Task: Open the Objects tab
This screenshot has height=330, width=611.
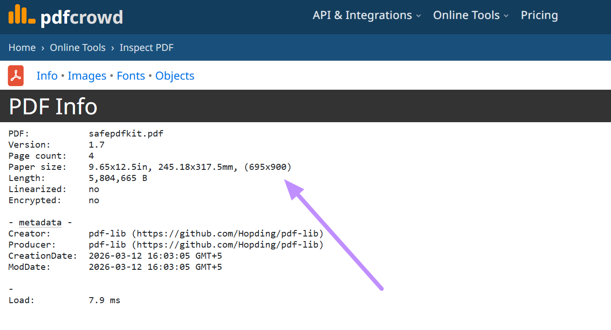Action: click(175, 76)
